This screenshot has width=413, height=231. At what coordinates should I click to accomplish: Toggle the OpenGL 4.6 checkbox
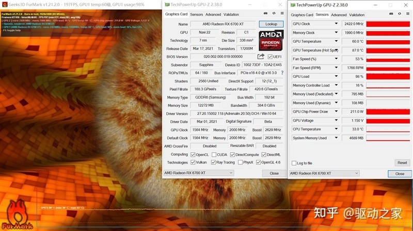[259, 162]
